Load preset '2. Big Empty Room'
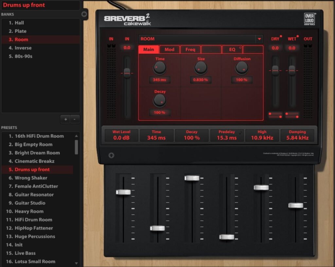The width and height of the screenshot is (335, 267). pos(37,144)
